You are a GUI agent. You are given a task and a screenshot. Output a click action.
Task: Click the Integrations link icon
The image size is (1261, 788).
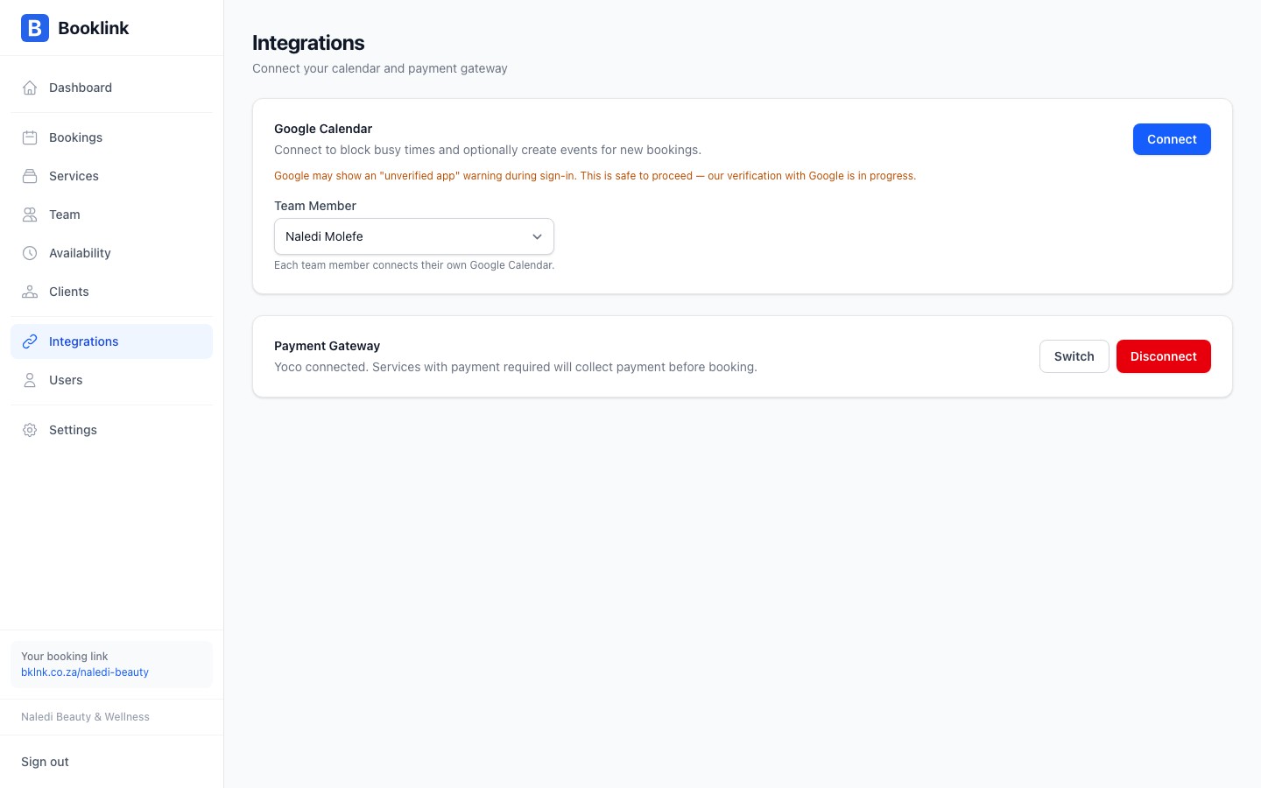tap(30, 341)
